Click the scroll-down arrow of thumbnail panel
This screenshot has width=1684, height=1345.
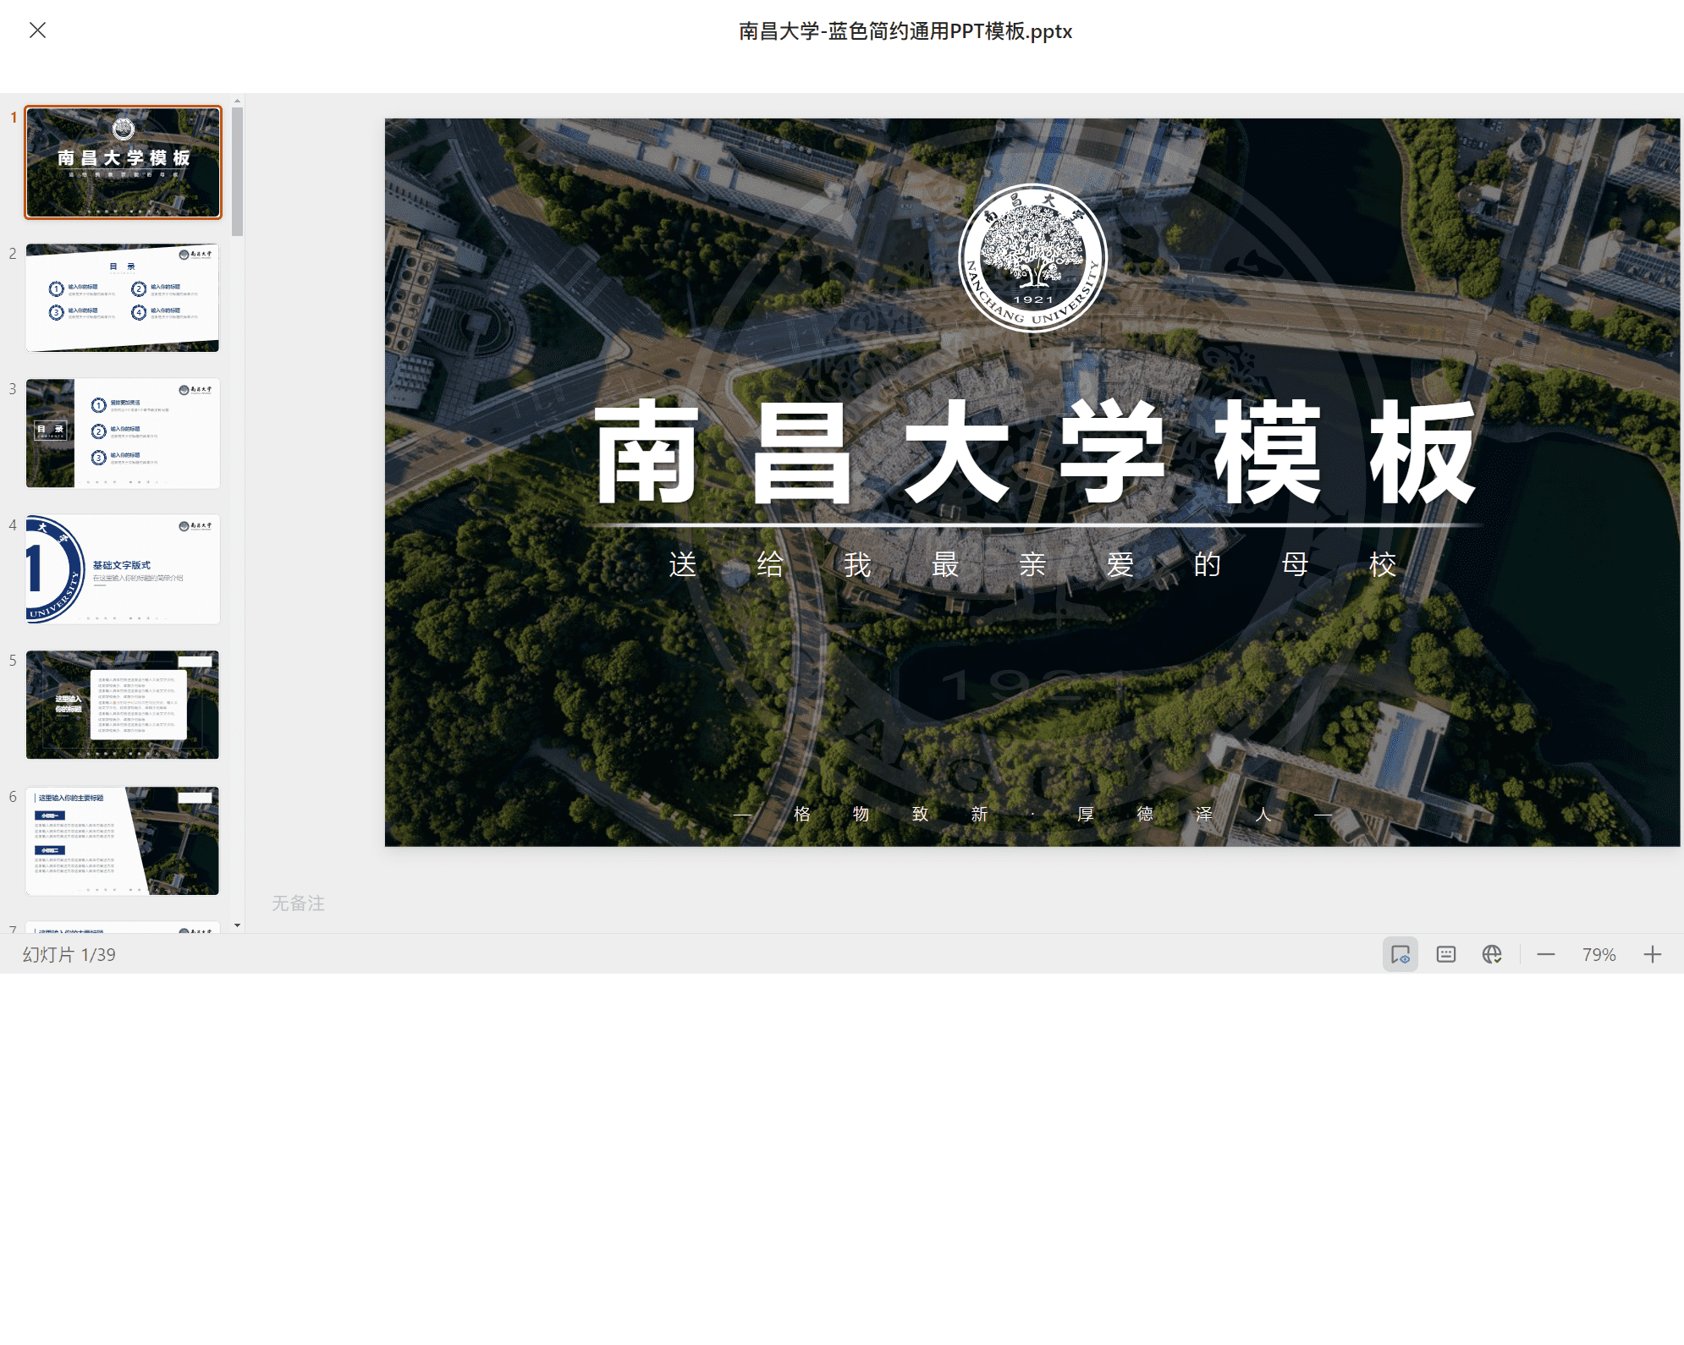click(237, 925)
